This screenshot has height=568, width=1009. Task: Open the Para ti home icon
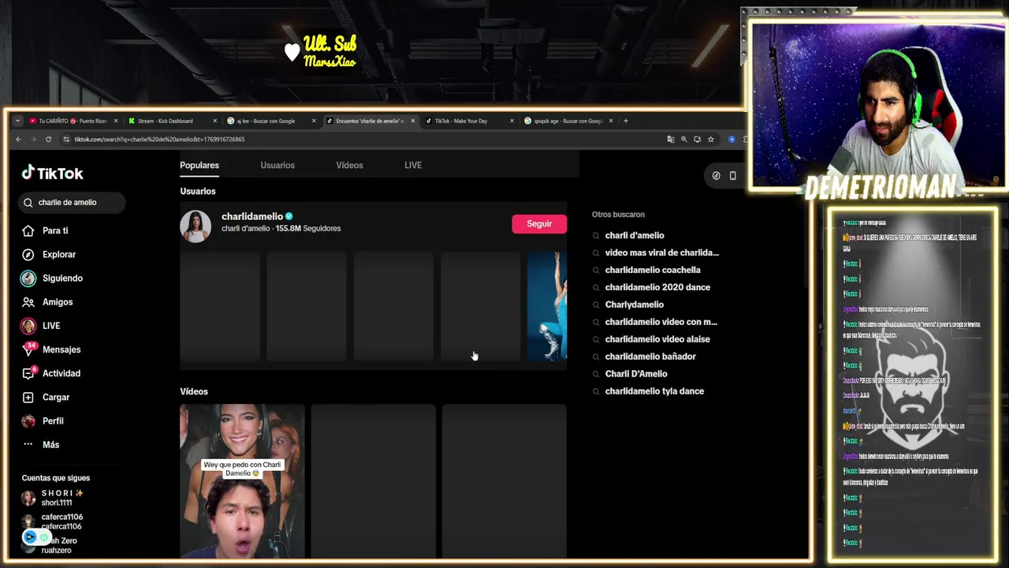[x=28, y=230]
